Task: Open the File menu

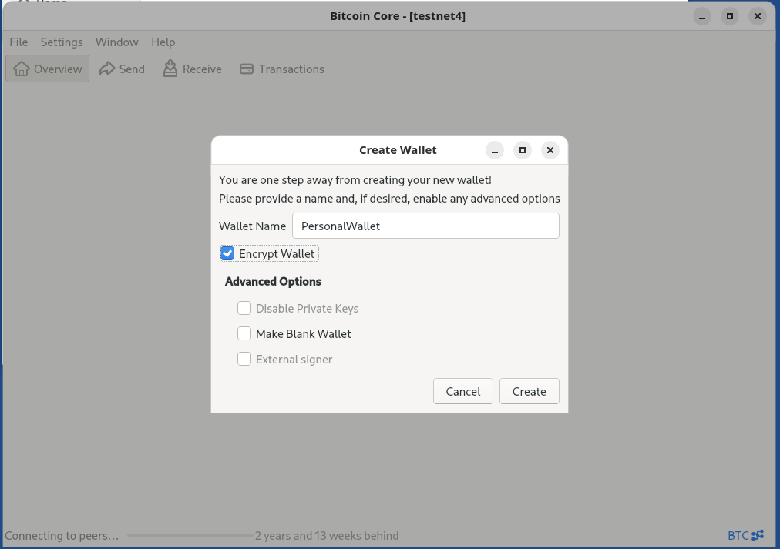Action: pyautogui.click(x=18, y=42)
